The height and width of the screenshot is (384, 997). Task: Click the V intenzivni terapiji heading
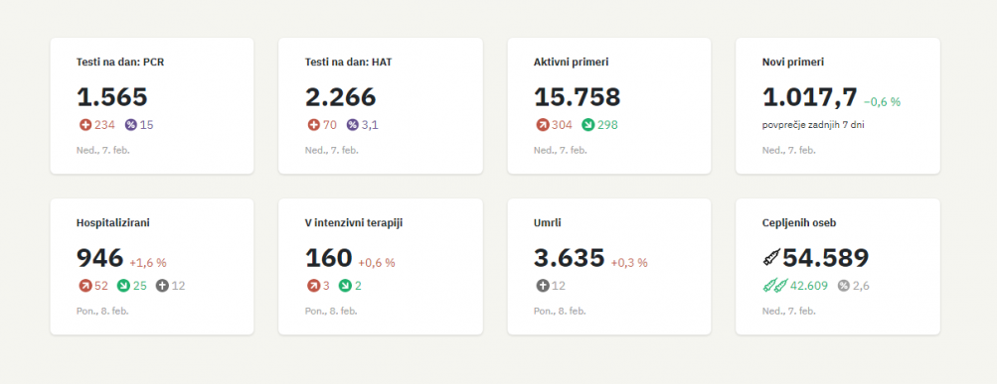pos(354,223)
